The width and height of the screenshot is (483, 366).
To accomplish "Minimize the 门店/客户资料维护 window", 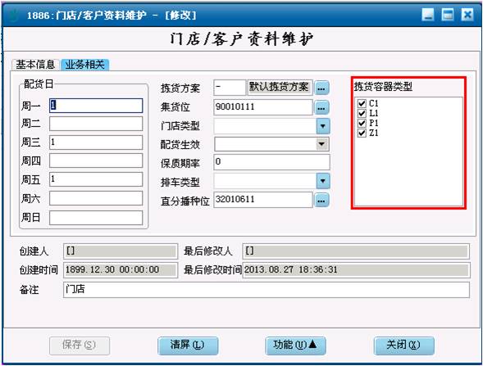I will pyautogui.click(x=428, y=15).
